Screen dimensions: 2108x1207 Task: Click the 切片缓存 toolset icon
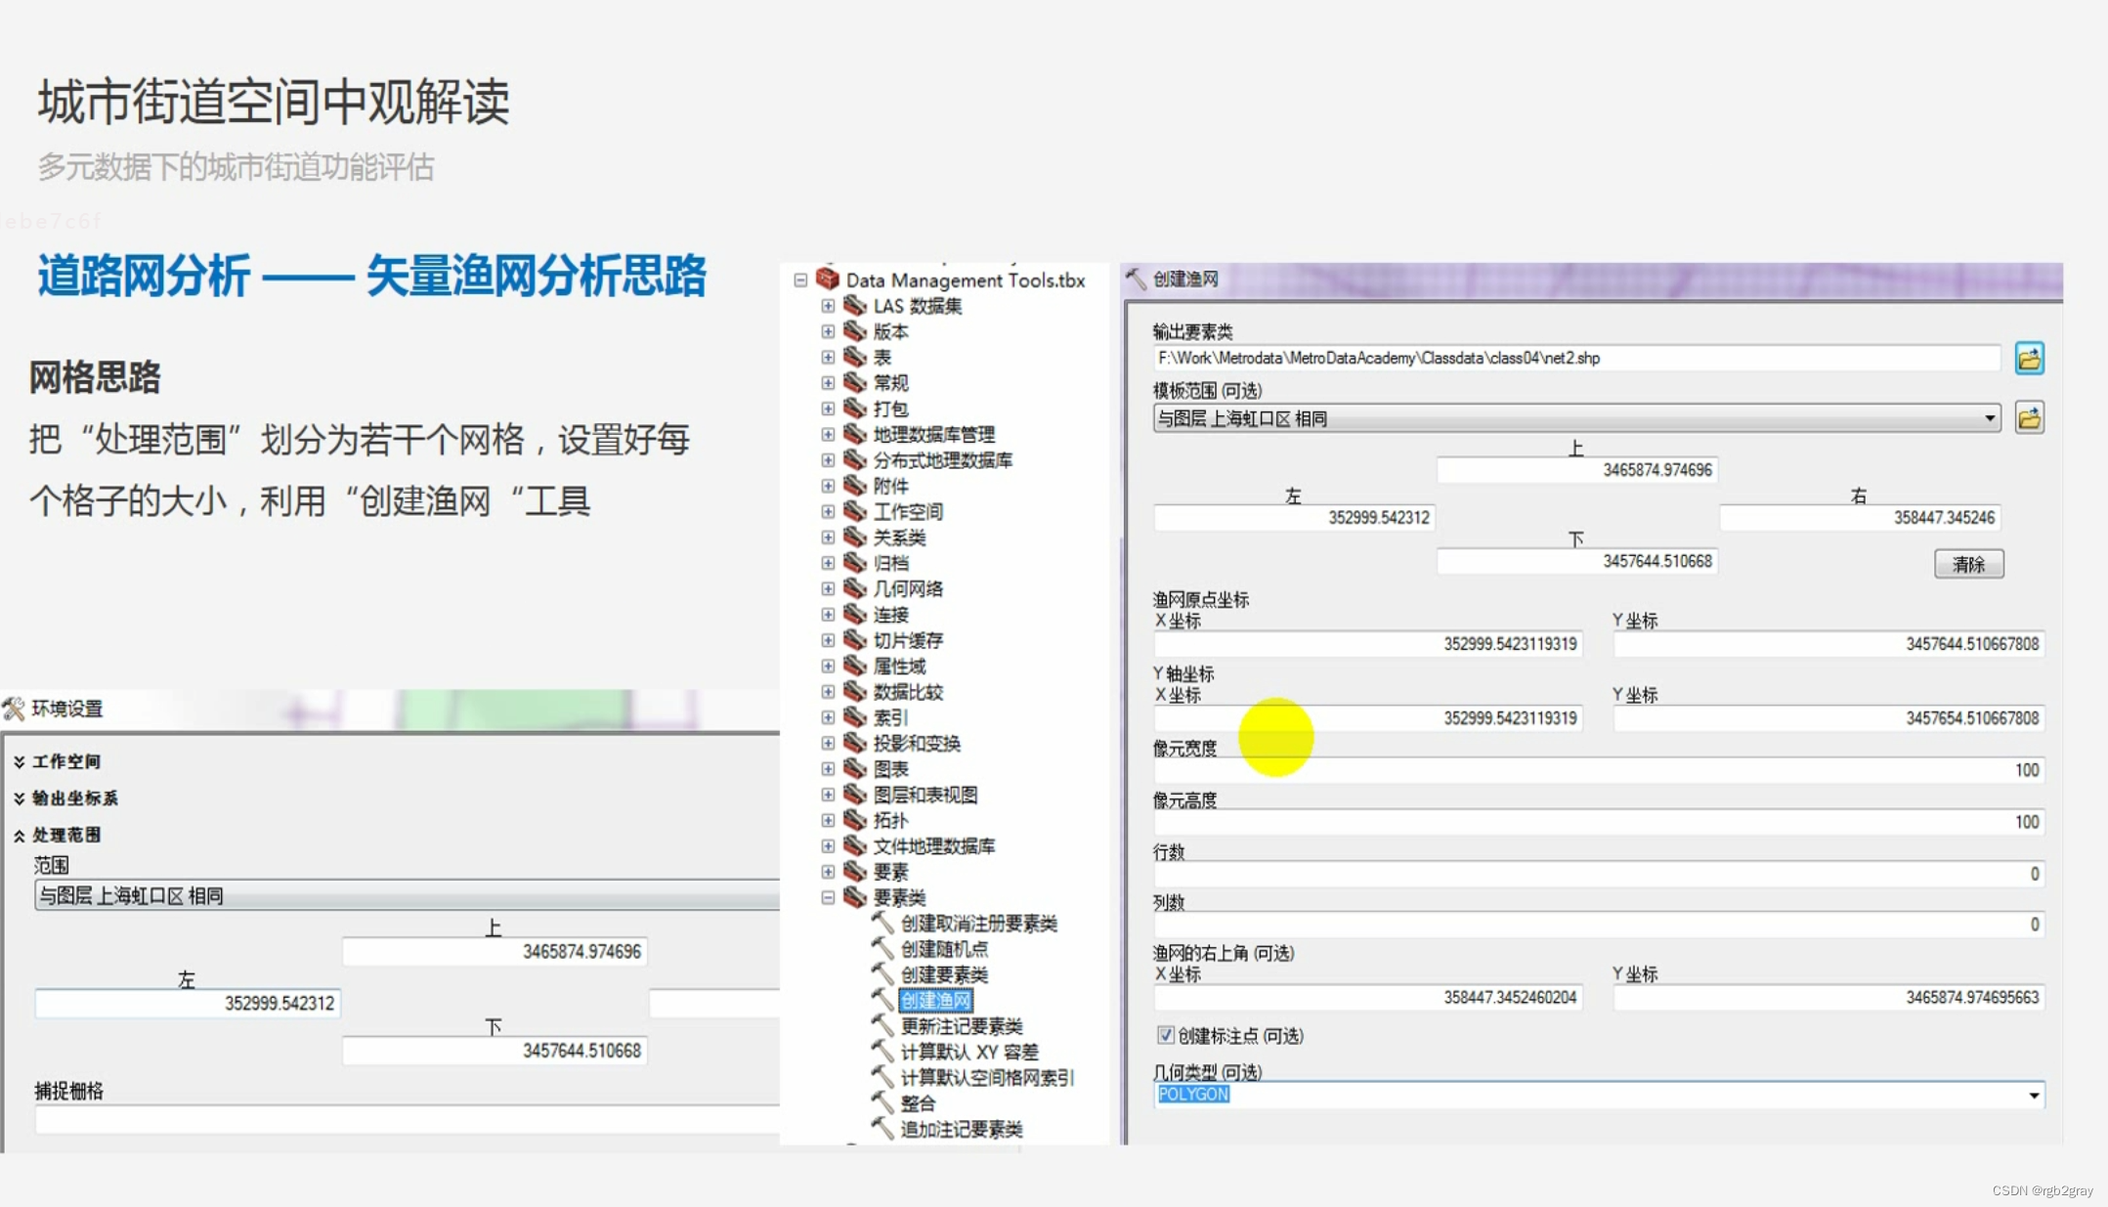pos(855,640)
